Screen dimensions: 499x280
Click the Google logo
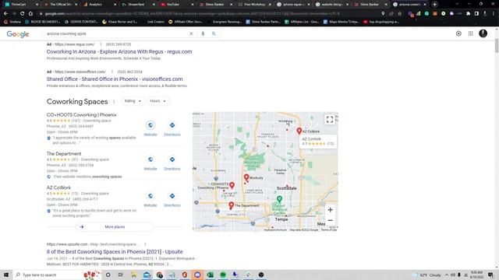(18, 34)
